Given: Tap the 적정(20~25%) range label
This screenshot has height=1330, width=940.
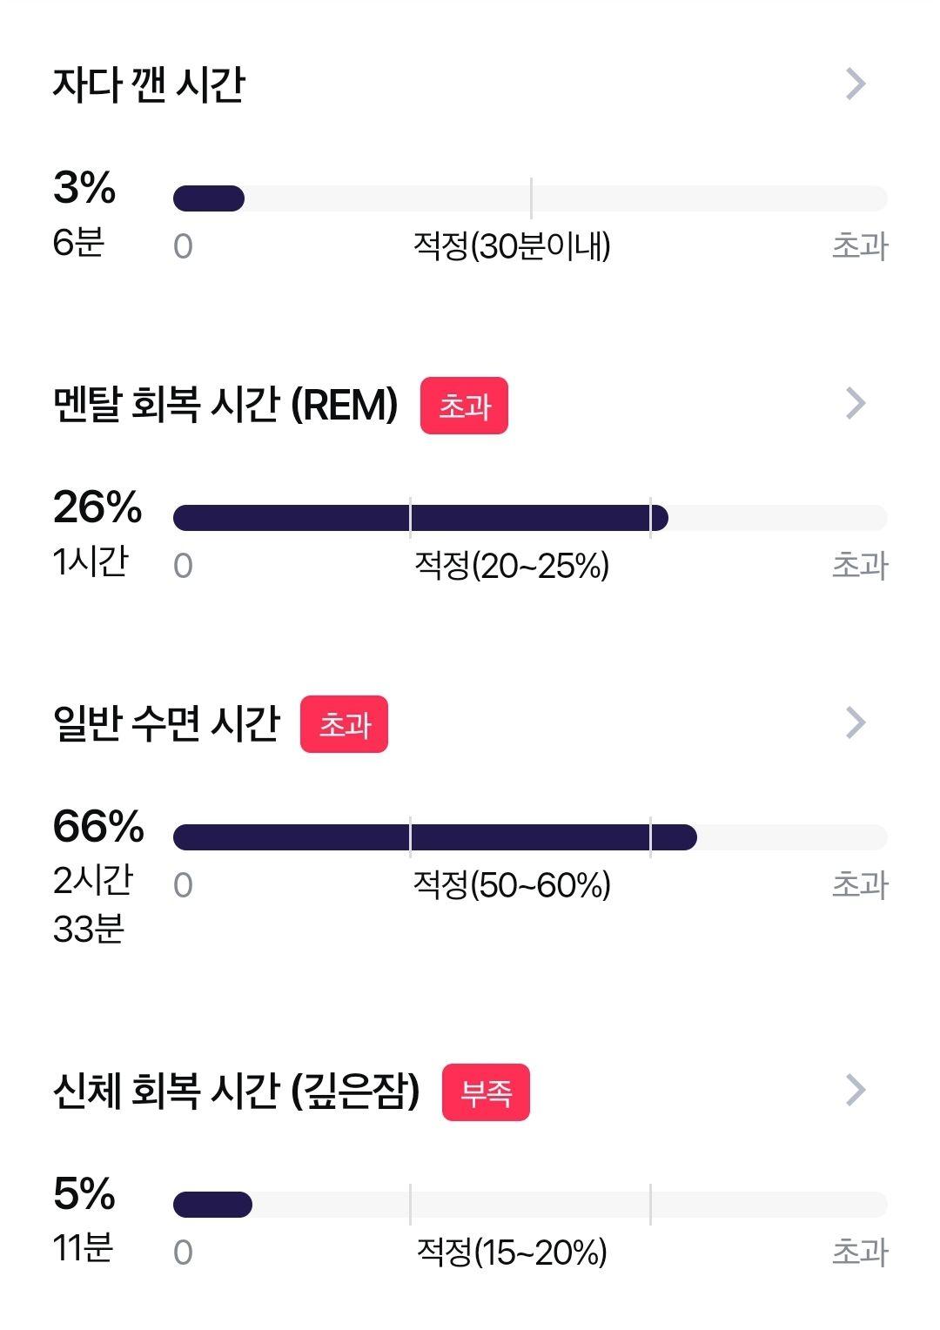Looking at the screenshot, I should point(512,566).
